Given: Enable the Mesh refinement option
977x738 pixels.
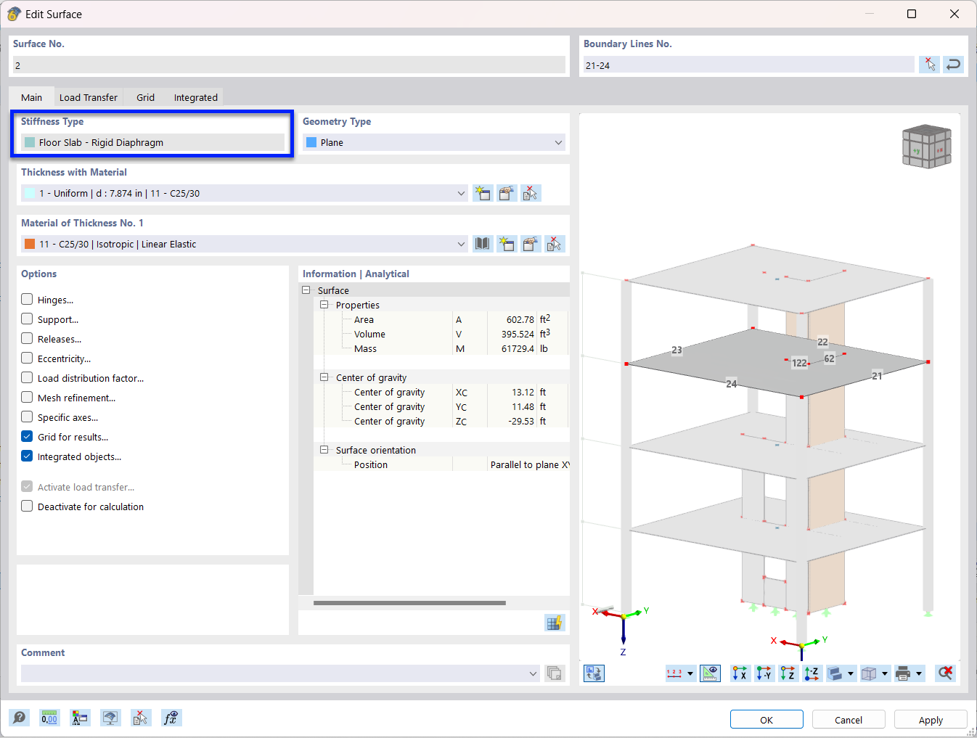Looking at the screenshot, I should coord(27,397).
